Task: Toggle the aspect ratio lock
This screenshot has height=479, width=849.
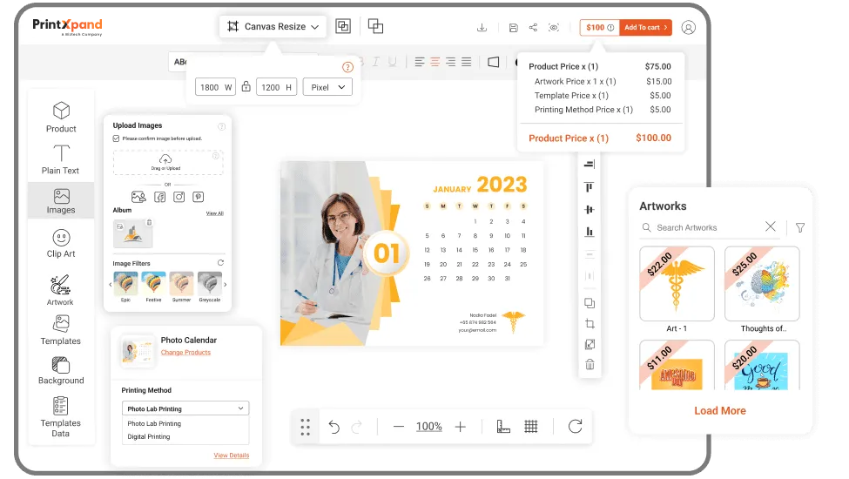Action: pyautogui.click(x=246, y=86)
